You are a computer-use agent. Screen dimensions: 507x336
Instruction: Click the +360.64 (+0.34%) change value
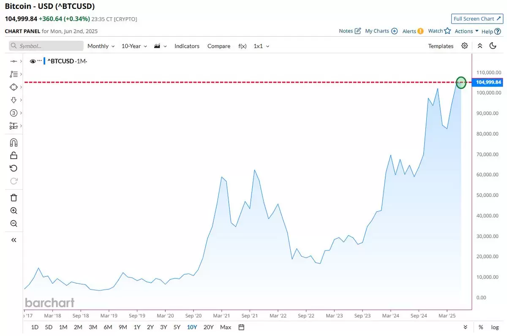coord(64,19)
